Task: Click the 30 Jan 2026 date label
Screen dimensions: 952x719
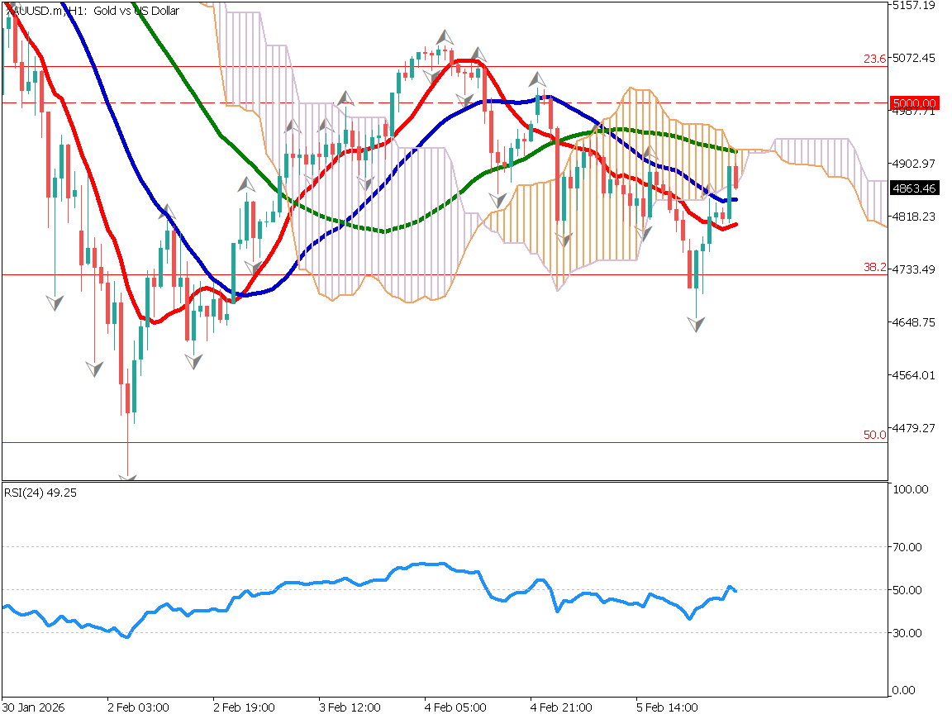Action: pyautogui.click(x=33, y=708)
